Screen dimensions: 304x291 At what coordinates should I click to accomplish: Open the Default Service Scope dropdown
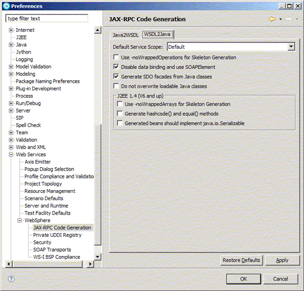pyautogui.click(x=291, y=47)
